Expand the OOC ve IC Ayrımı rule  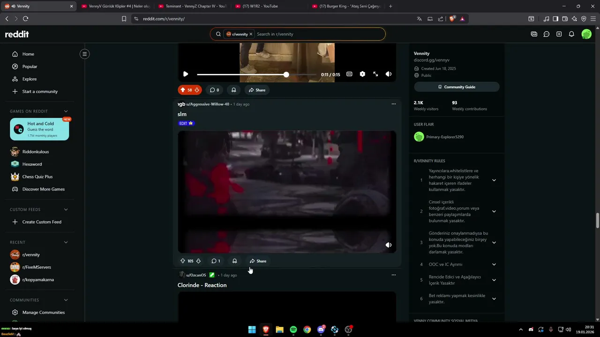tap(494, 264)
